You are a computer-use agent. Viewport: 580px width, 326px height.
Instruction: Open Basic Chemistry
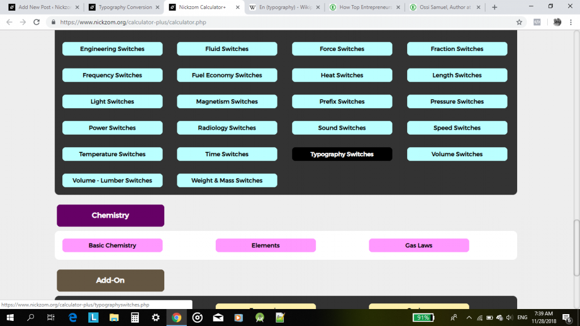tap(112, 245)
